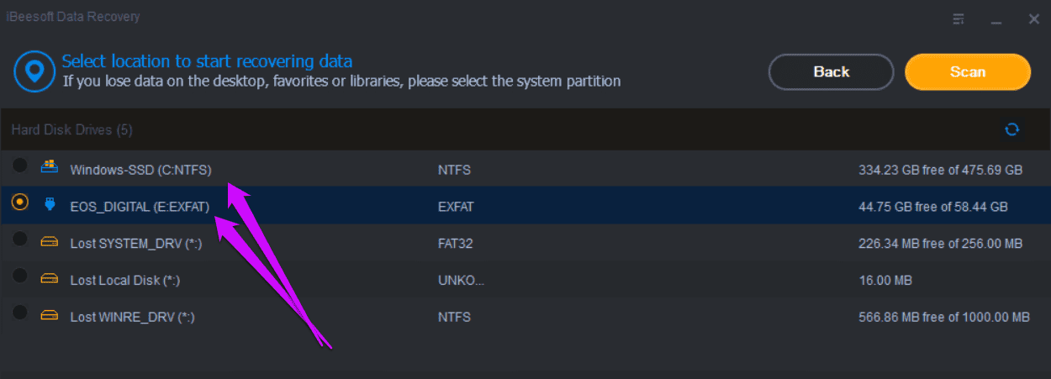Click the EOS_DIGITAL (E:EXFAT) drive name

click(140, 207)
